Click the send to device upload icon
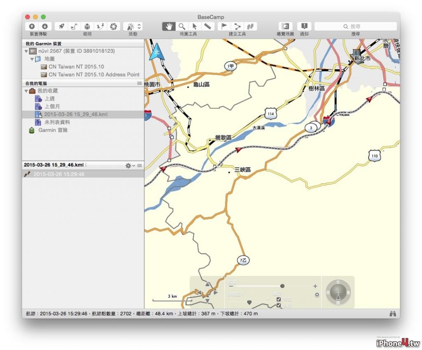 (32, 26)
